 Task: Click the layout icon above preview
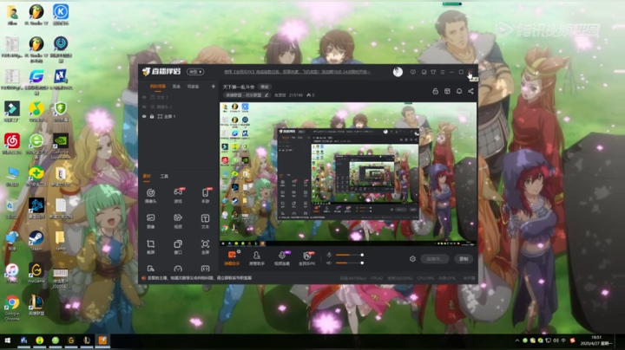click(447, 91)
